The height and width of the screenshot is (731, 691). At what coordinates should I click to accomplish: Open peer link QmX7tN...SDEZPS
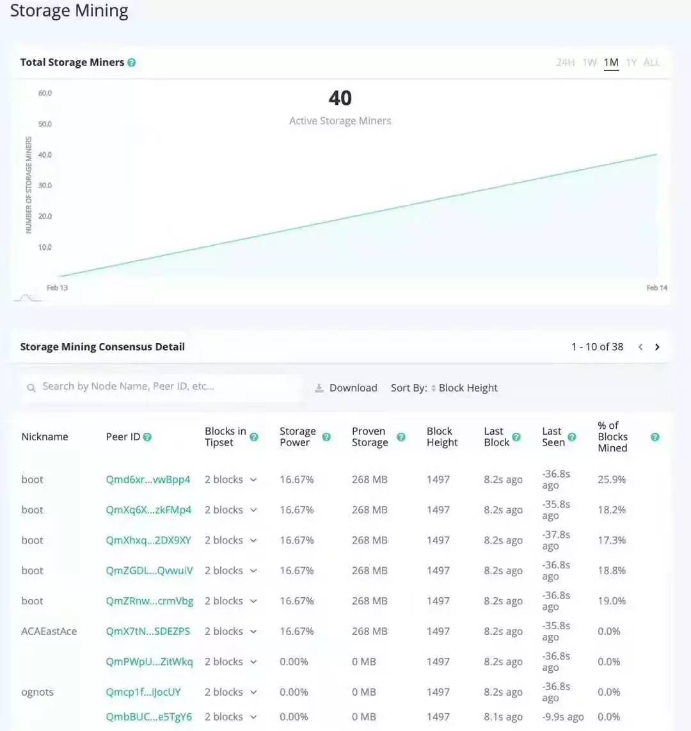coord(148,631)
